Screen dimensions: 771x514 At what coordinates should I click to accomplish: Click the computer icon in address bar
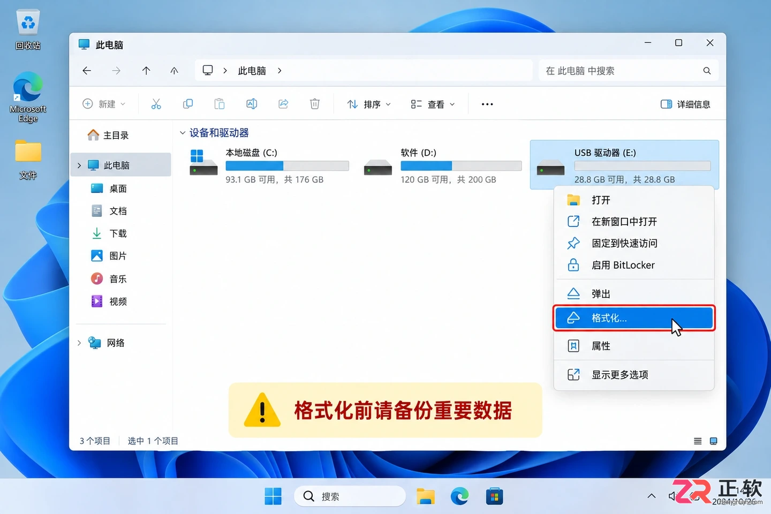(208, 70)
